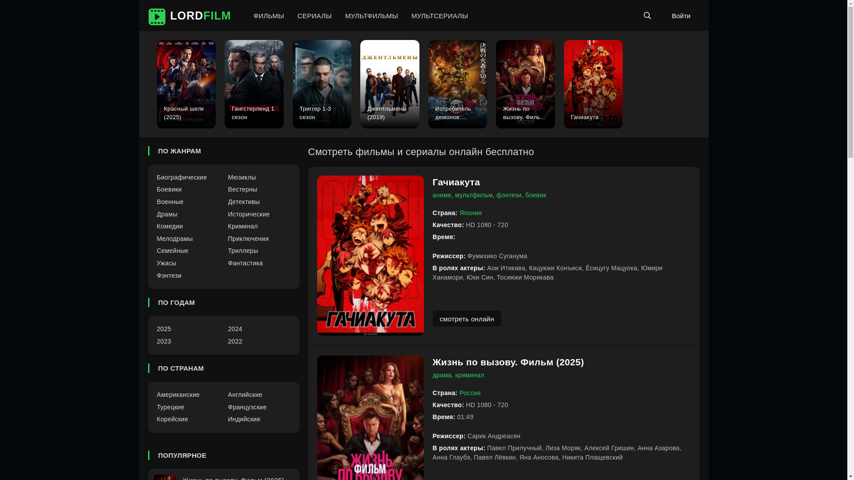Select the Боевики genre
854x480 pixels.
click(x=169, y=189)
